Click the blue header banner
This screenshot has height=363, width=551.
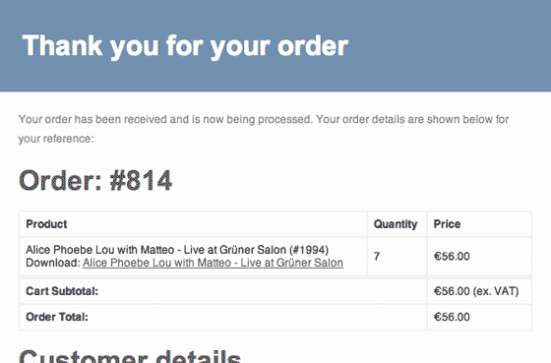pyautogui.click(x=275, y=45)
